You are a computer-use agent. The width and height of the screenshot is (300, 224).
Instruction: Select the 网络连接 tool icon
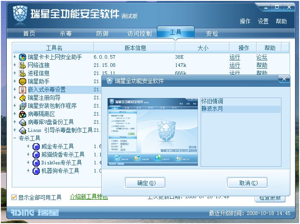tap(23, 65)
